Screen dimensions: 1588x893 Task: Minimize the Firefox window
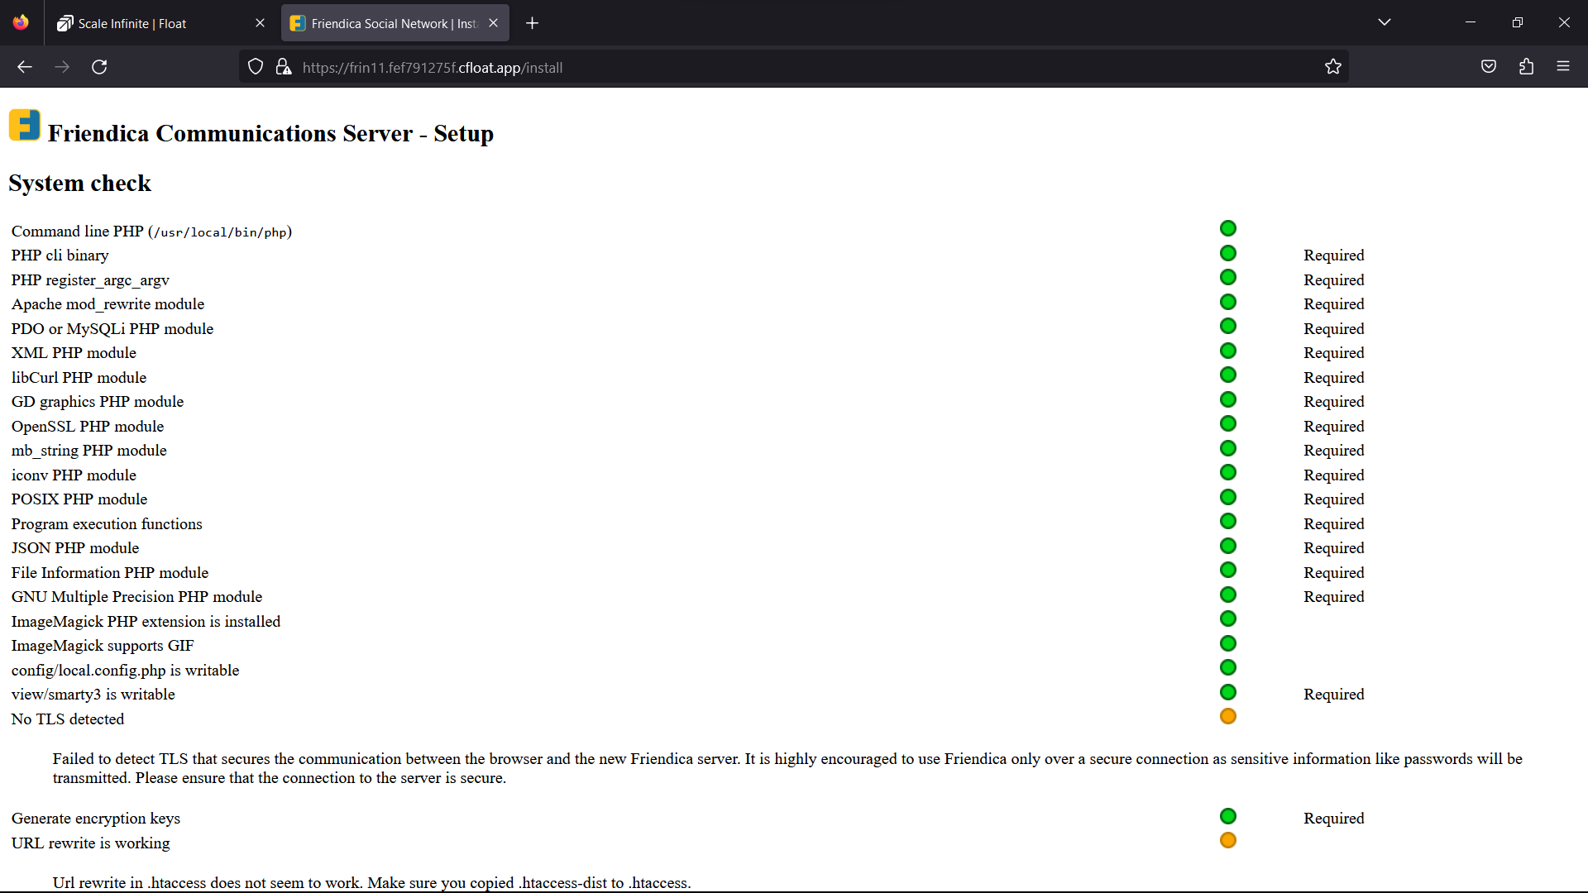point(1471,22)
